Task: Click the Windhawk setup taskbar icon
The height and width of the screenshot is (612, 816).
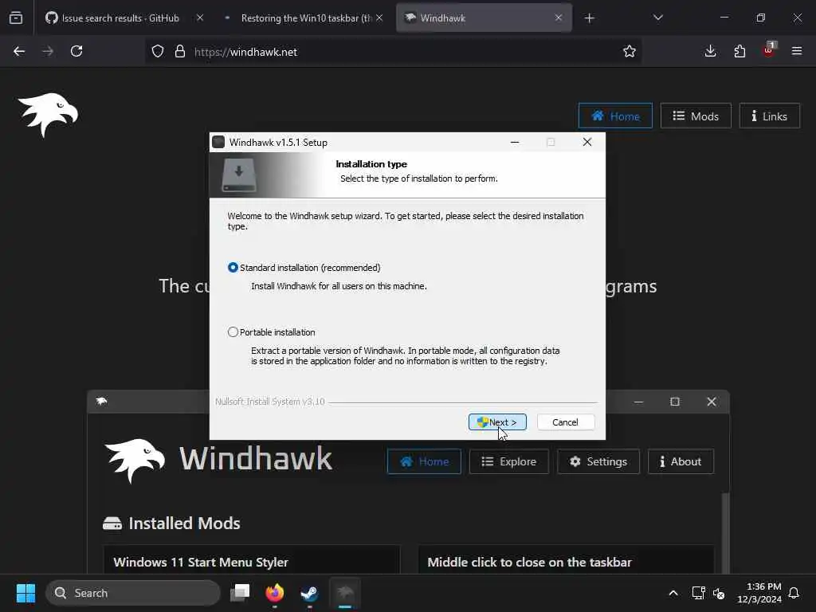Action: (344, 593)
